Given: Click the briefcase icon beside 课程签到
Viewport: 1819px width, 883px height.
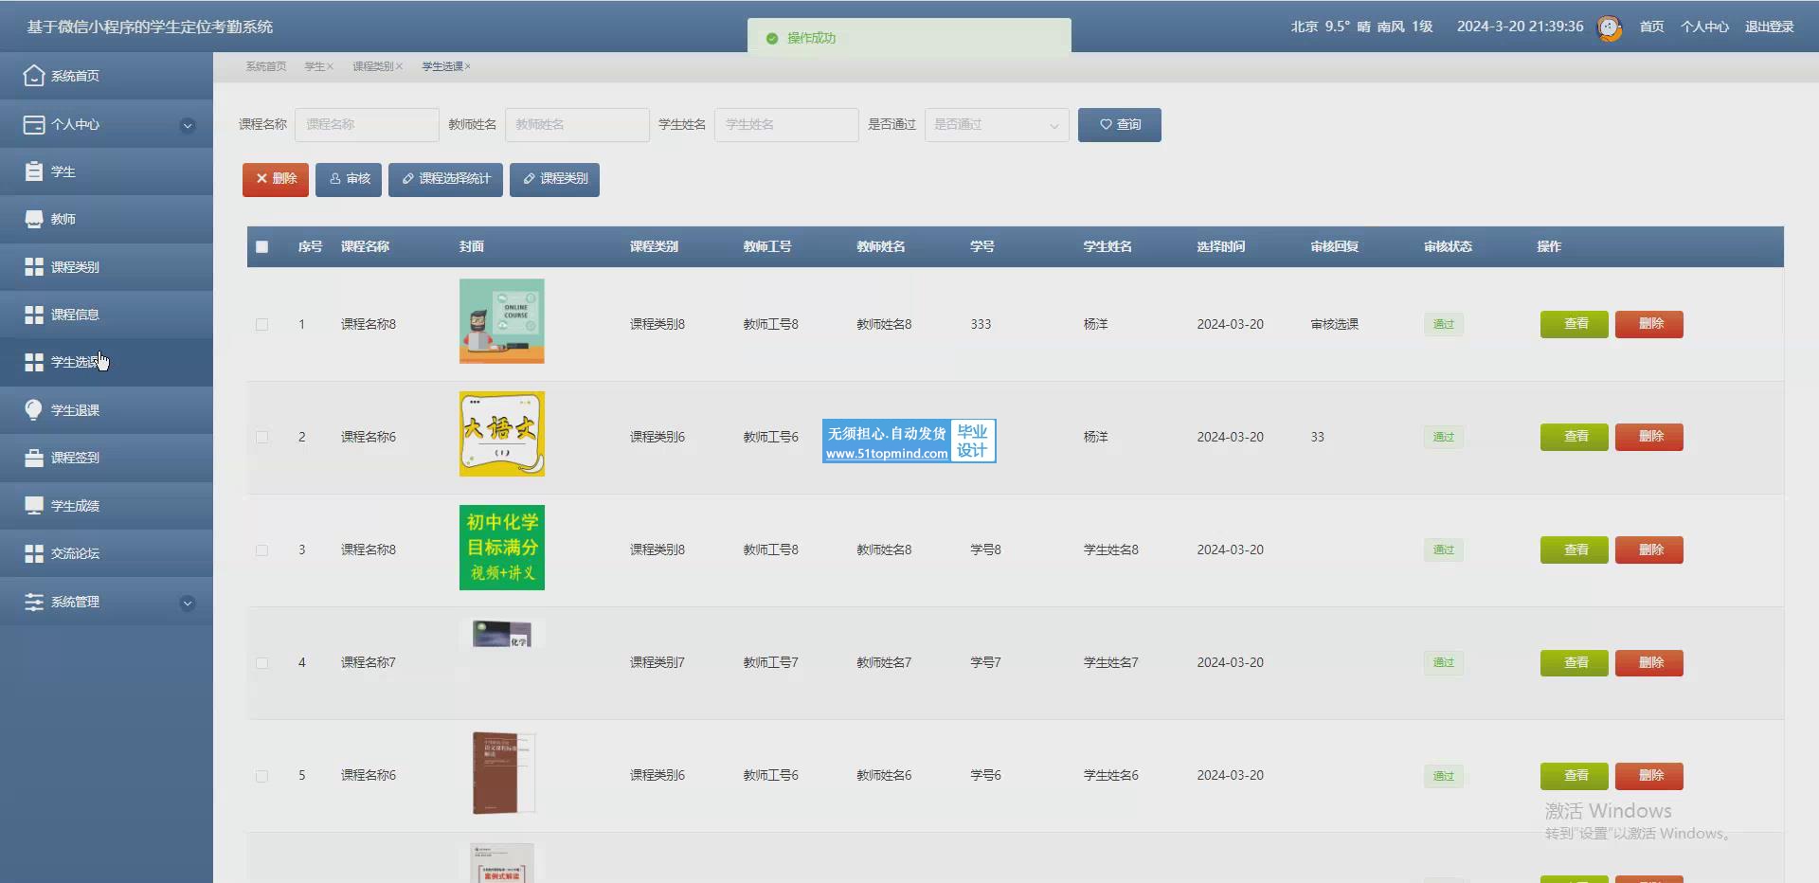Looking at the screenshot, I should [x=34, y=458].
